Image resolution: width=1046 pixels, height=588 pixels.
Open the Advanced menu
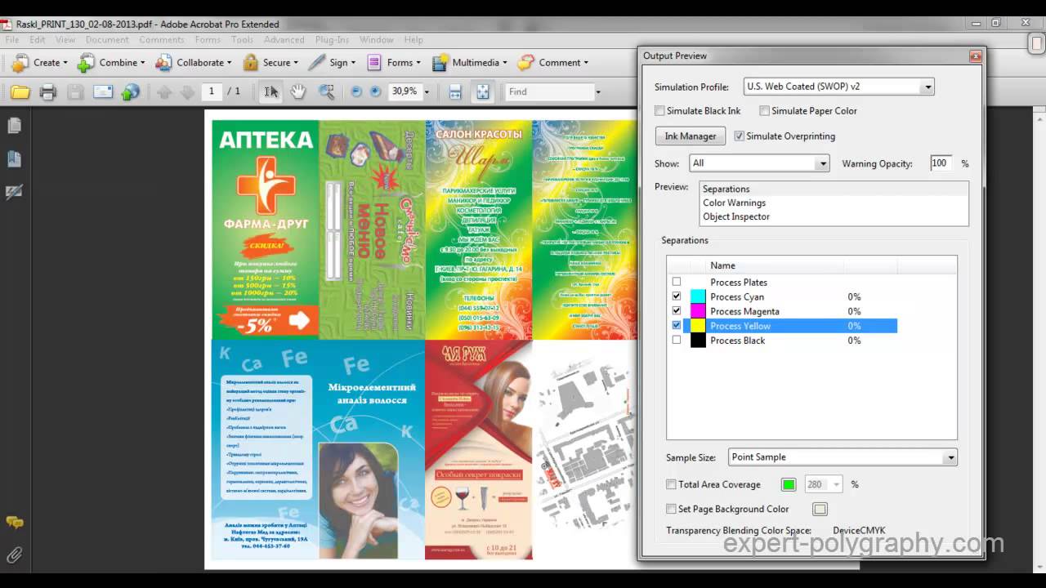click(x=284, y=39)
